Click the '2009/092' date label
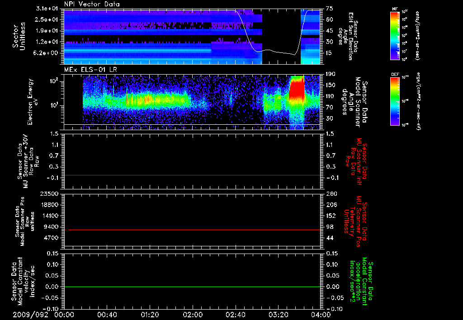Viewport: 463px width, 320px height. coord(30,315)
